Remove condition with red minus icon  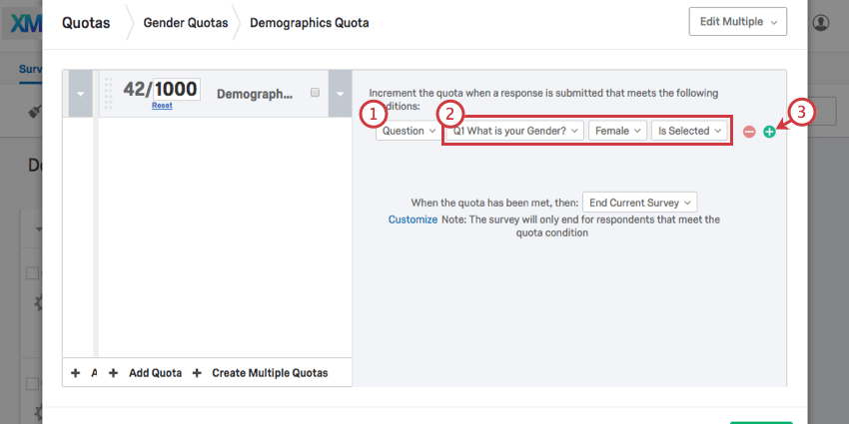pos(749,132)
